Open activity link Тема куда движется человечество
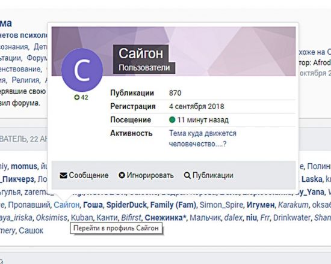 202,139
